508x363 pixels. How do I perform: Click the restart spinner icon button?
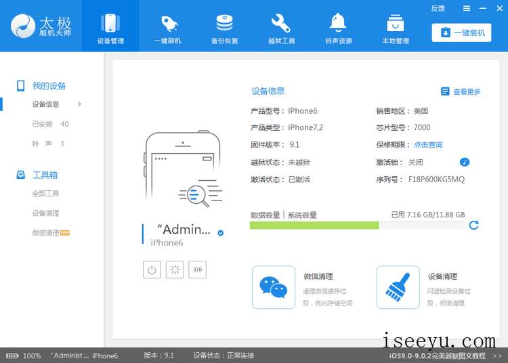[175, 270]
